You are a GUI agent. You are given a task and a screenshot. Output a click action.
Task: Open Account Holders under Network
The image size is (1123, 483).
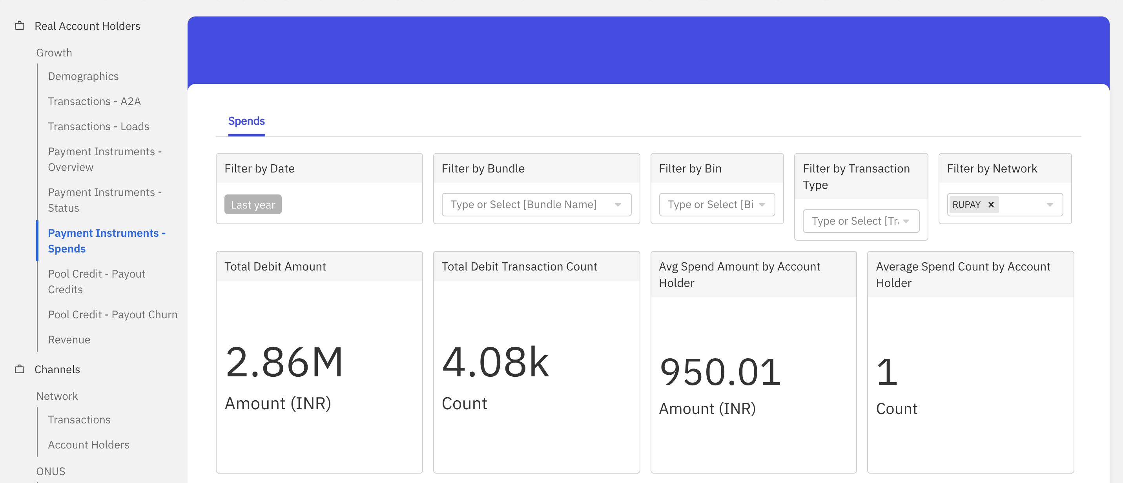(x=89, y=445)
